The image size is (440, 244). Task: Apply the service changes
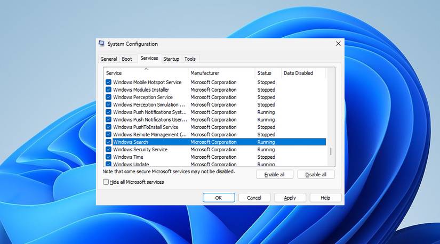pyautogui.click(x=290, y=198)
